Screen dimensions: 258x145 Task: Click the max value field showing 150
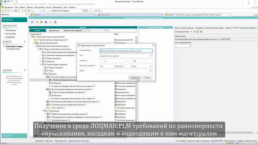pos(140,61)
